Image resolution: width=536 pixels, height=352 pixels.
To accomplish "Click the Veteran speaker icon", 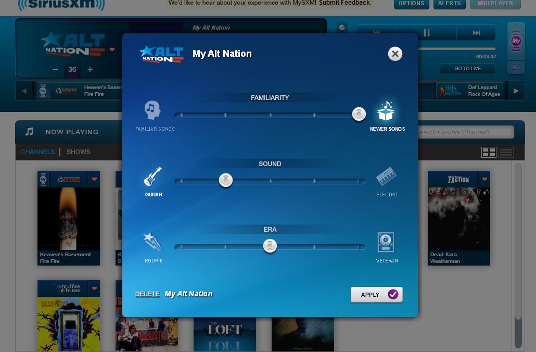I will (x=386, y=243).
